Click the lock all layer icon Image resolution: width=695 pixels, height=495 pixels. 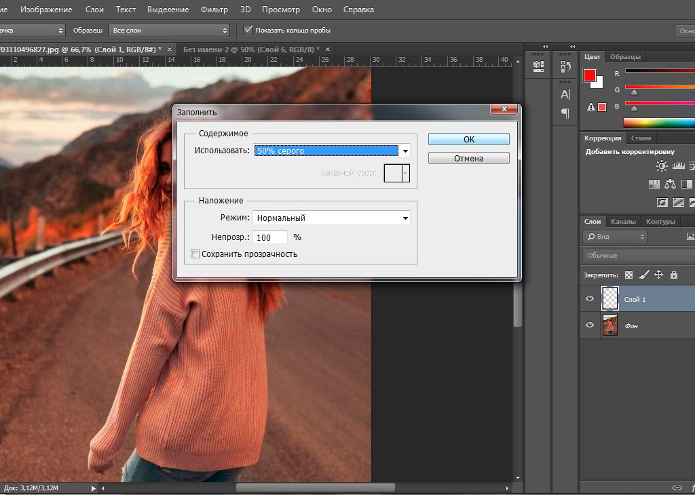click(673, 275)
